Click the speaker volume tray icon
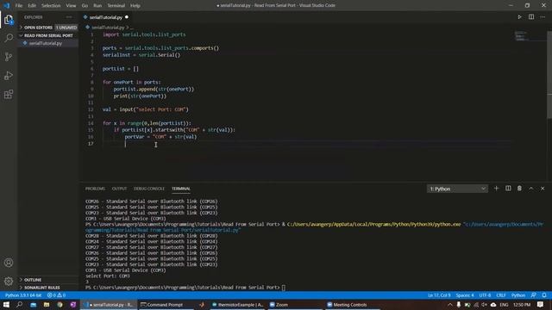Screen dimensions: 552x310 tap(485, 304)
